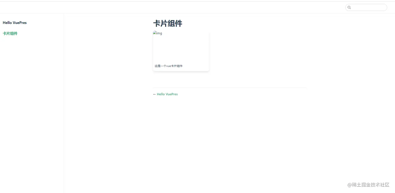This screenshot has width=395, height=193.
Task: Click the card caption 这是一个vue卡片组件
Action: tap(169, 66)
